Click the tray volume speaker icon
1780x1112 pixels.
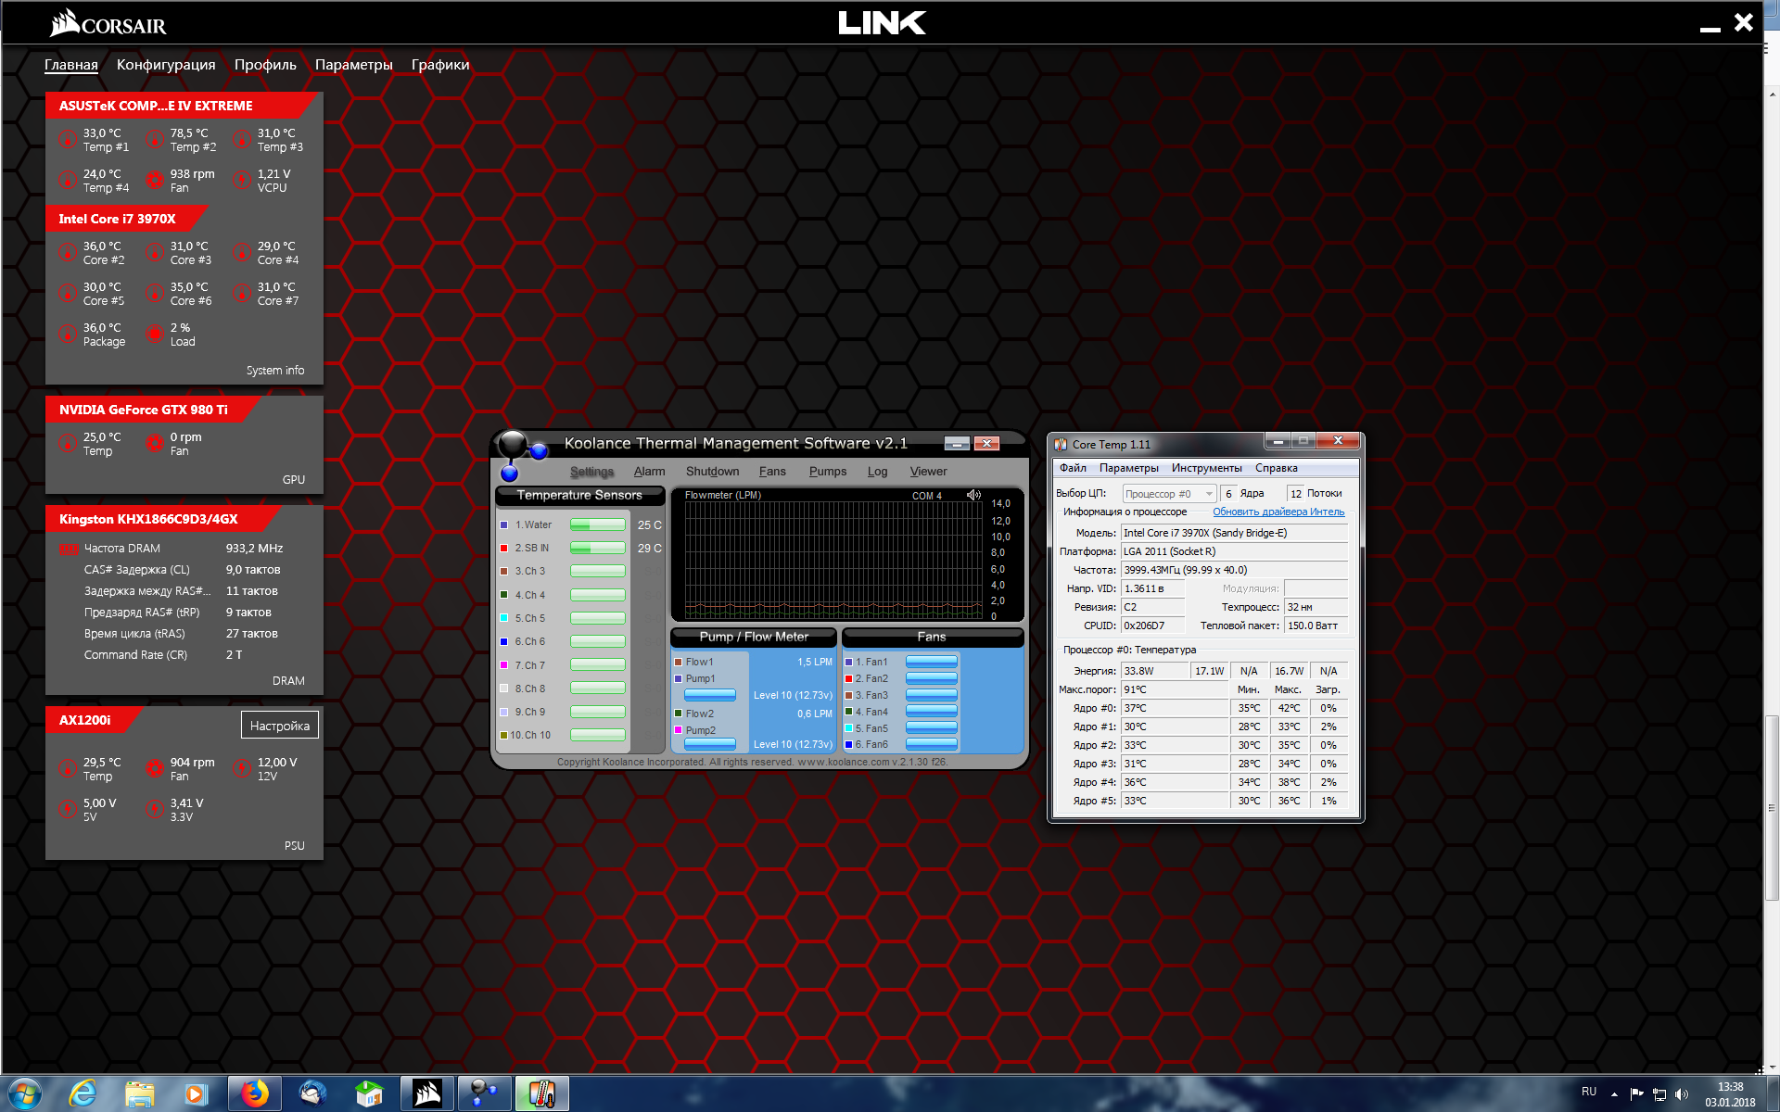[1682, 1094]
